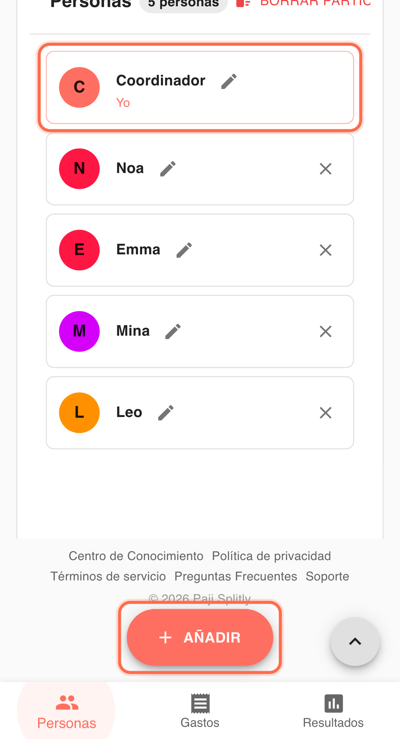Image resolution: width=400 pixels, height=739 pixels.
Task: Delete Emma from the people list
Action: [x=325, y=250]
